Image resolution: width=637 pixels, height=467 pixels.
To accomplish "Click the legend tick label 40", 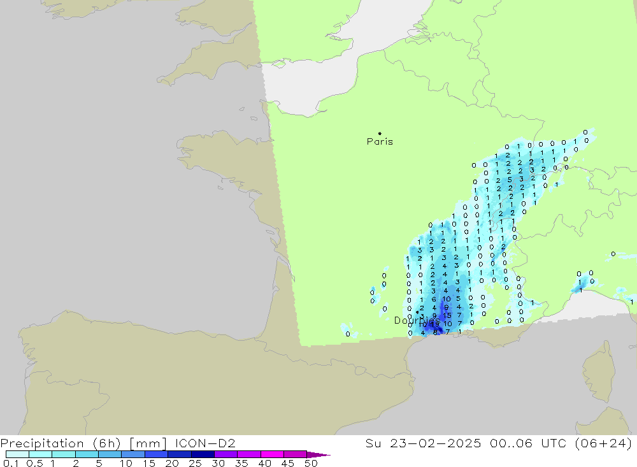I will point(264,463).
